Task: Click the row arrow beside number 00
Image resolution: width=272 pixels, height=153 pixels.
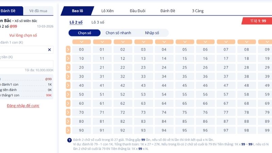Action: (x=68, y=49)
